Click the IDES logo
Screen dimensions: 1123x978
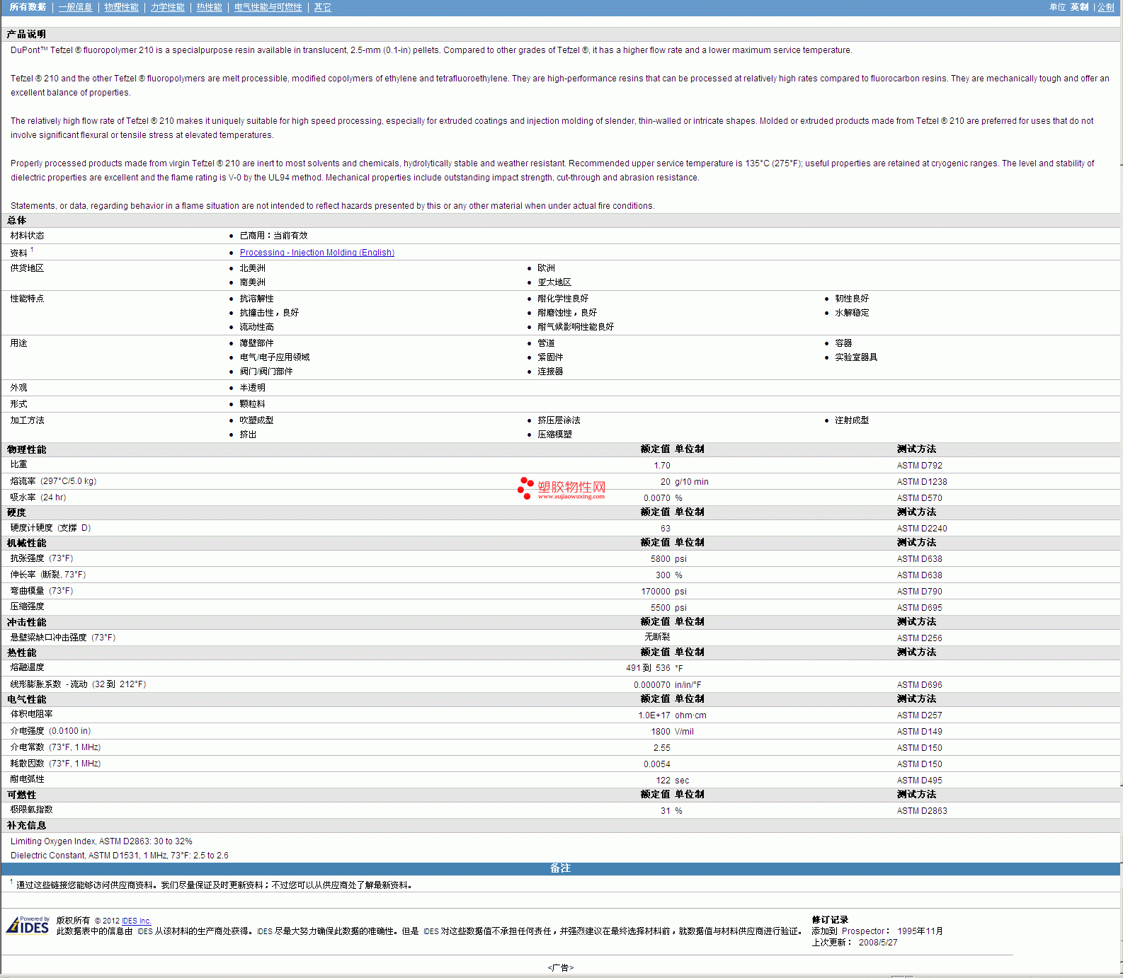coord(28,925)
